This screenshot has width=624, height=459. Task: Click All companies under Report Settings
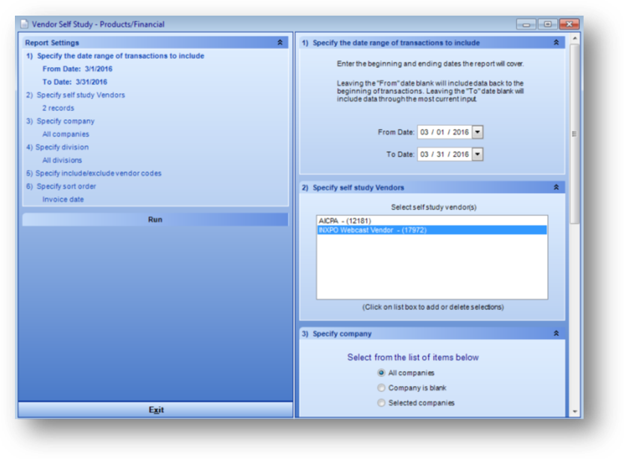(x=66, y=134)
